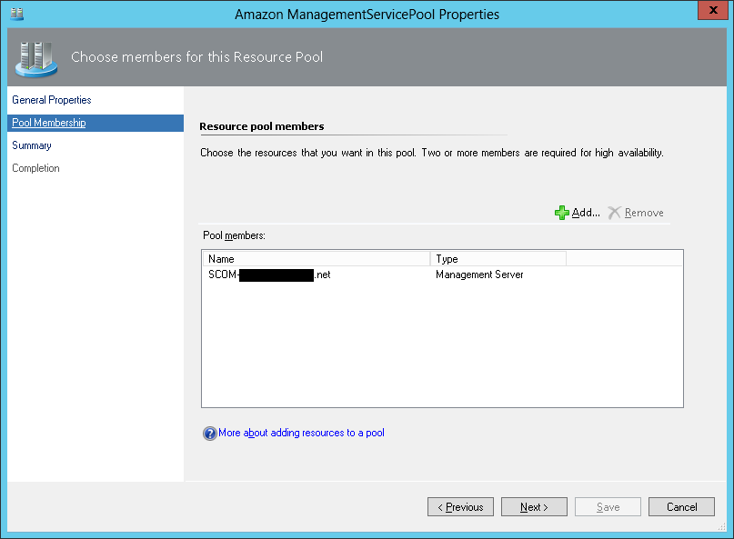The height and width of the screenshot is (539, 734).
Task: Select the Pool Membership step
Action: click(48, 122)
